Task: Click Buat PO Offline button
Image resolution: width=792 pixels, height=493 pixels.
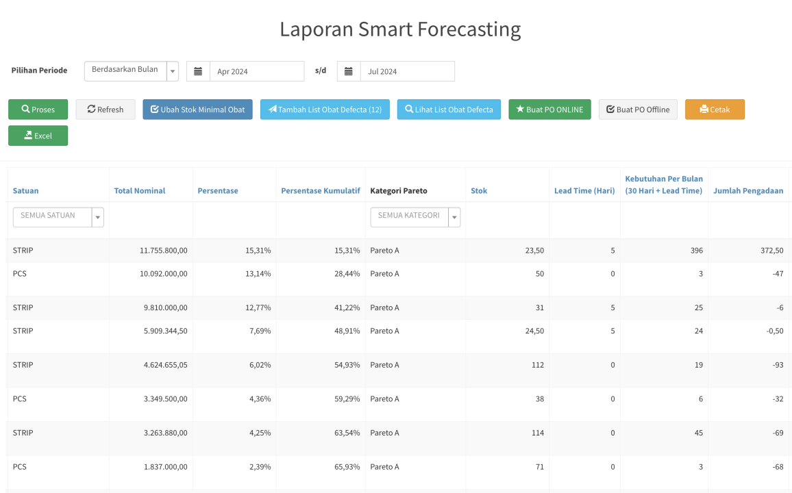Action: [638, 110]
